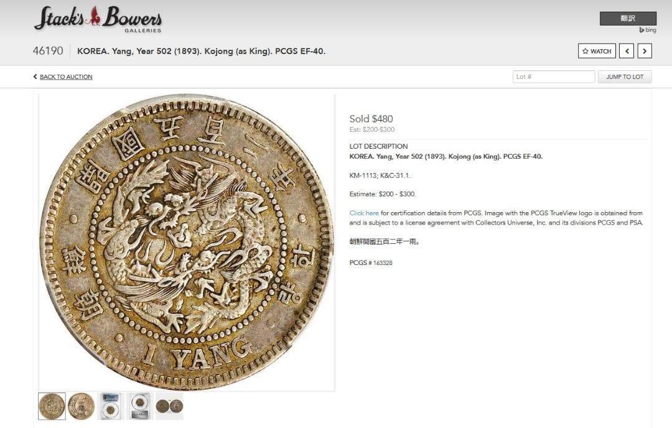Select the second coin reverse thumbnail
The image size is (672, 428).
81,406
